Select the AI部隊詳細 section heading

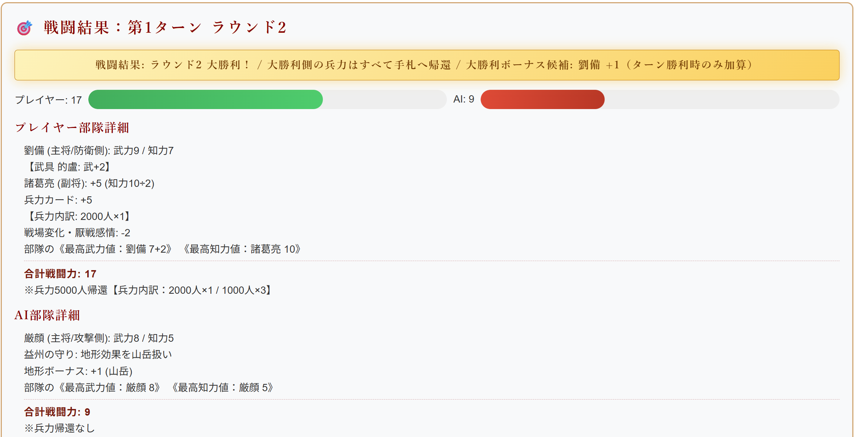47,315
